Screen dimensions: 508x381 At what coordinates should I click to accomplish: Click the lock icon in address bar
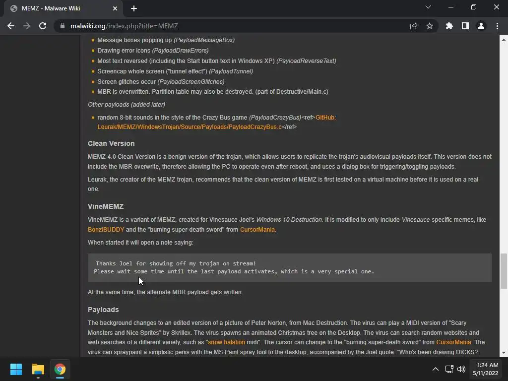pyautogui.click(x=63, y=26)
